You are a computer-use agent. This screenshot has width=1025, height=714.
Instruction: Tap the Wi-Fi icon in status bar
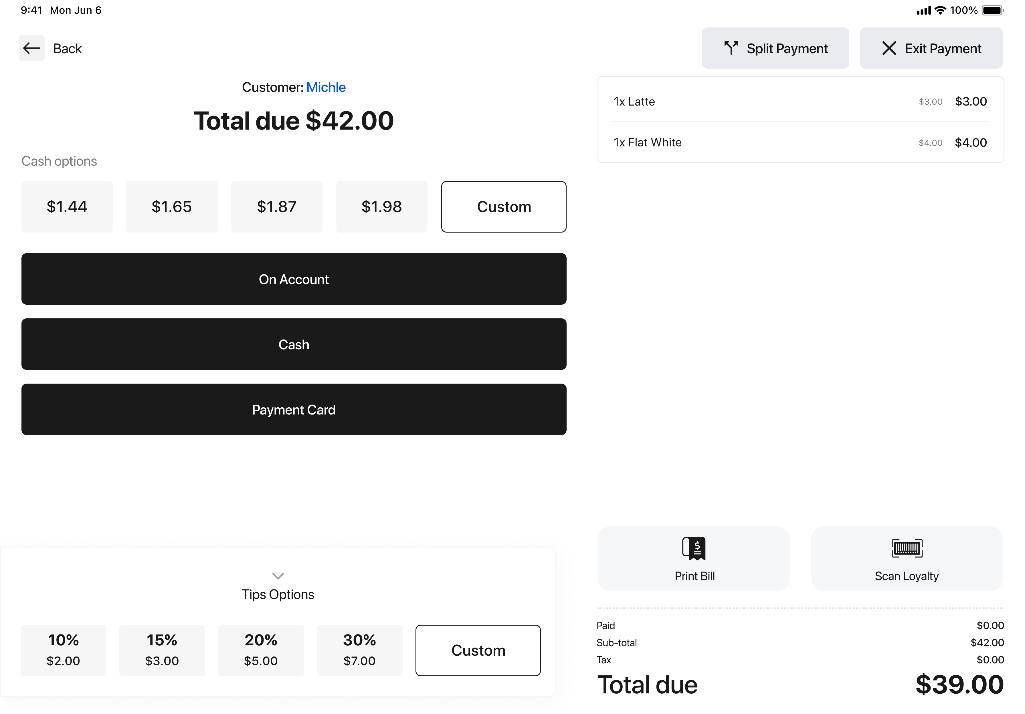pos(940,10)
